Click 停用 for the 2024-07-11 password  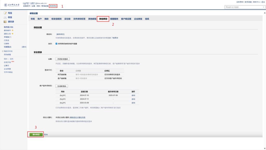pyautogui.click(x=133, y=99)
